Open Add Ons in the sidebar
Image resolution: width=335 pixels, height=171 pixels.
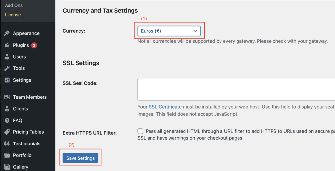pos(14,5)
